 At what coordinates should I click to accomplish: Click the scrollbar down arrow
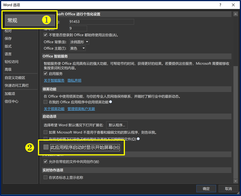tap(236, 181)
